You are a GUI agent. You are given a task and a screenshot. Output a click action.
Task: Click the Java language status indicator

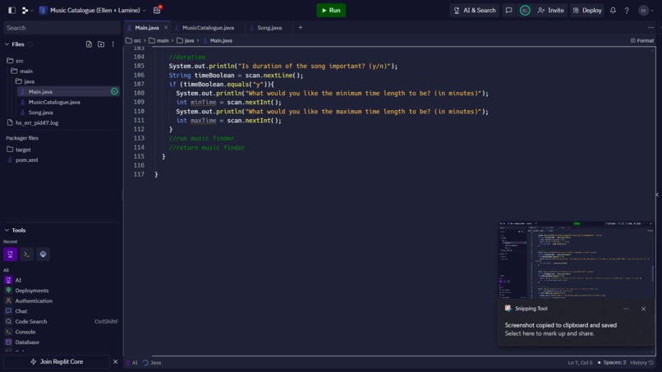pyautogui.click(x=152, y=363)
